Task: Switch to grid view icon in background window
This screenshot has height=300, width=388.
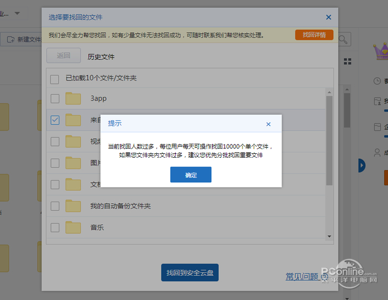Action: [x=348, y=61]
